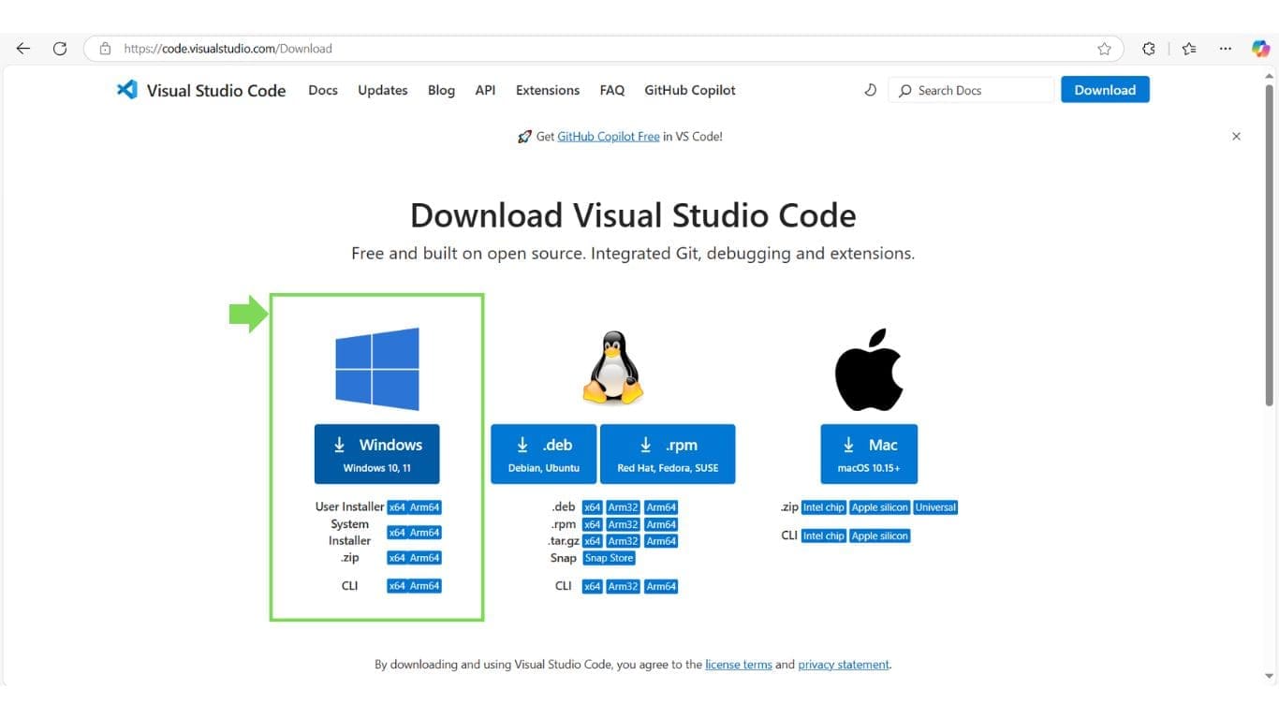Select Linux .tar.gz Arm32 download

[x=623, y=541]
